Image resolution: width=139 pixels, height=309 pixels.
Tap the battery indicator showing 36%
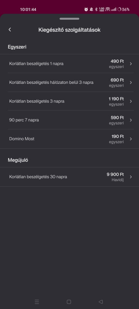click(123, 9)
